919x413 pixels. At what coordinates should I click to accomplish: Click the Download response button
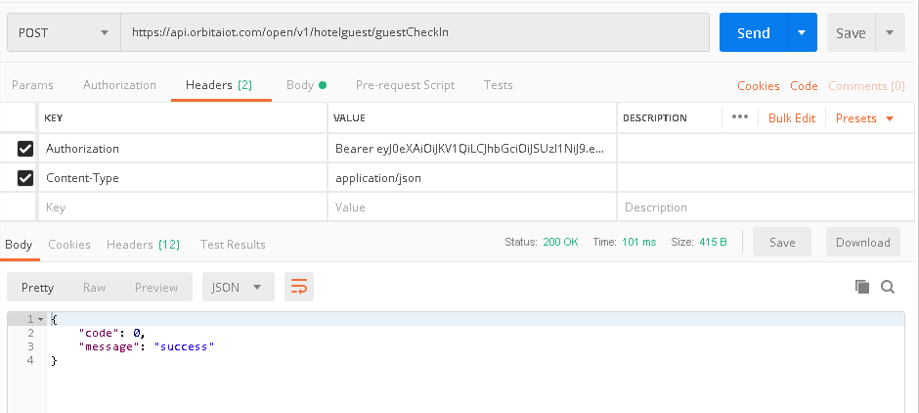click(862, 243)
